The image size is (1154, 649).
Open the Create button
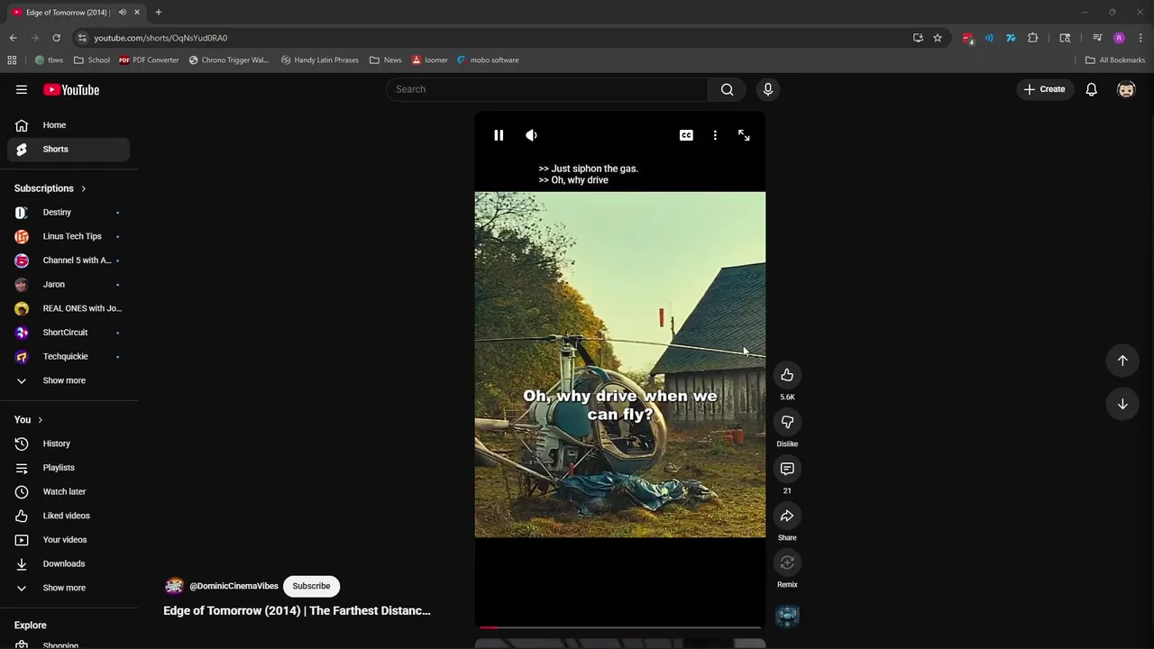coord(1044,89)
